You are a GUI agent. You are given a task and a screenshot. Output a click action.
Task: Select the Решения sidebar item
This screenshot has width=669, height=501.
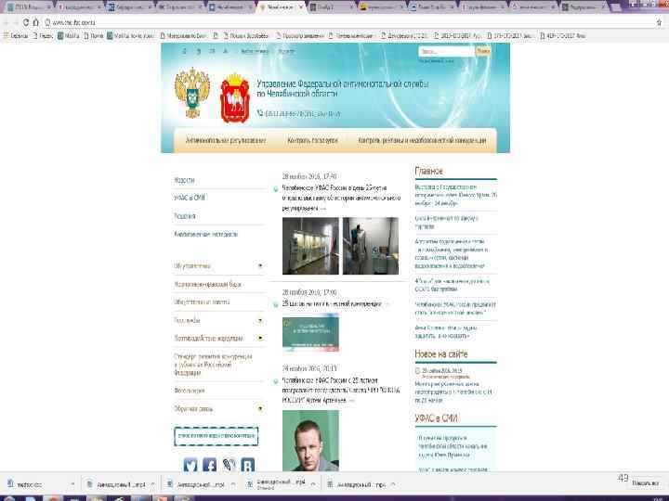coord(185,216)
